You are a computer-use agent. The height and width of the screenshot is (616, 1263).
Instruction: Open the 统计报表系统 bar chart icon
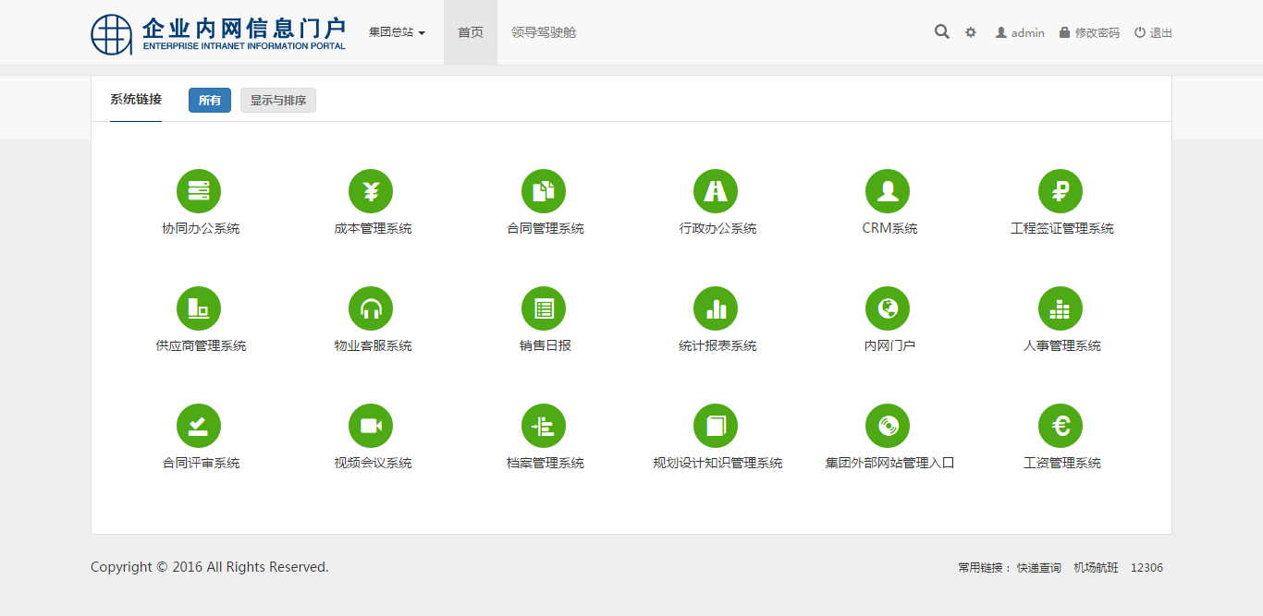point(716,308)
